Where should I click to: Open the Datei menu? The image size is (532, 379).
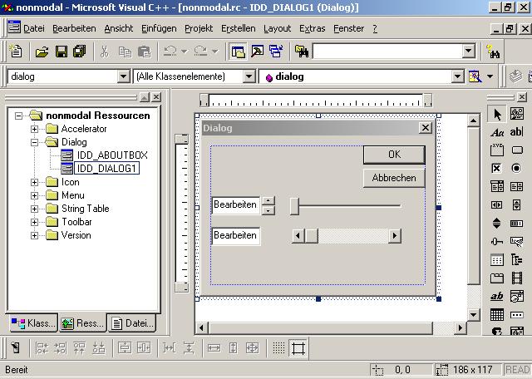(34, 28)
